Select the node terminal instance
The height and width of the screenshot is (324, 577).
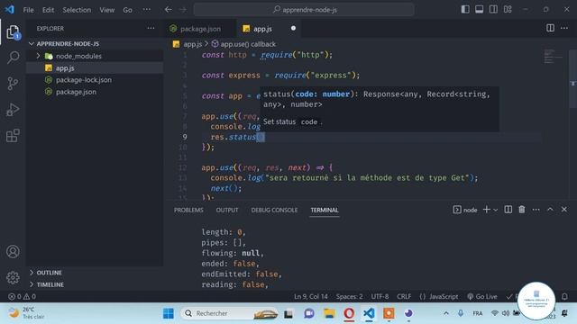pyautogui.click(x=465, y=210)
